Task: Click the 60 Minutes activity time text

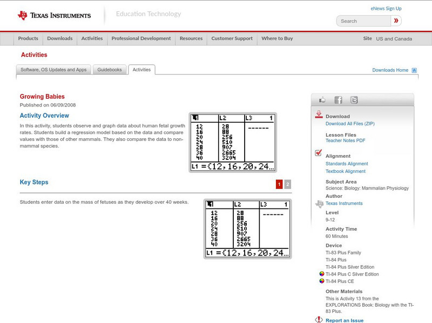Action: click(336, 236)
